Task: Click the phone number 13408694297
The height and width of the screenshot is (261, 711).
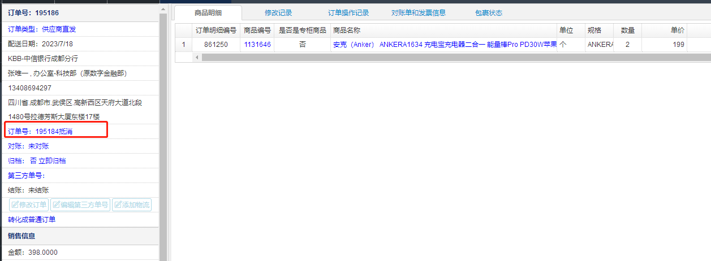Action: 29,87
